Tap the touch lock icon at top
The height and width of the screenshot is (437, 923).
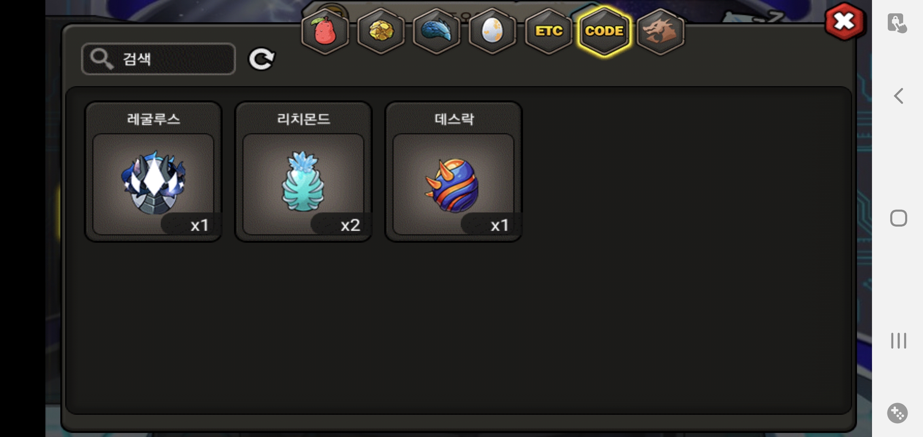[x=897, y=23]
